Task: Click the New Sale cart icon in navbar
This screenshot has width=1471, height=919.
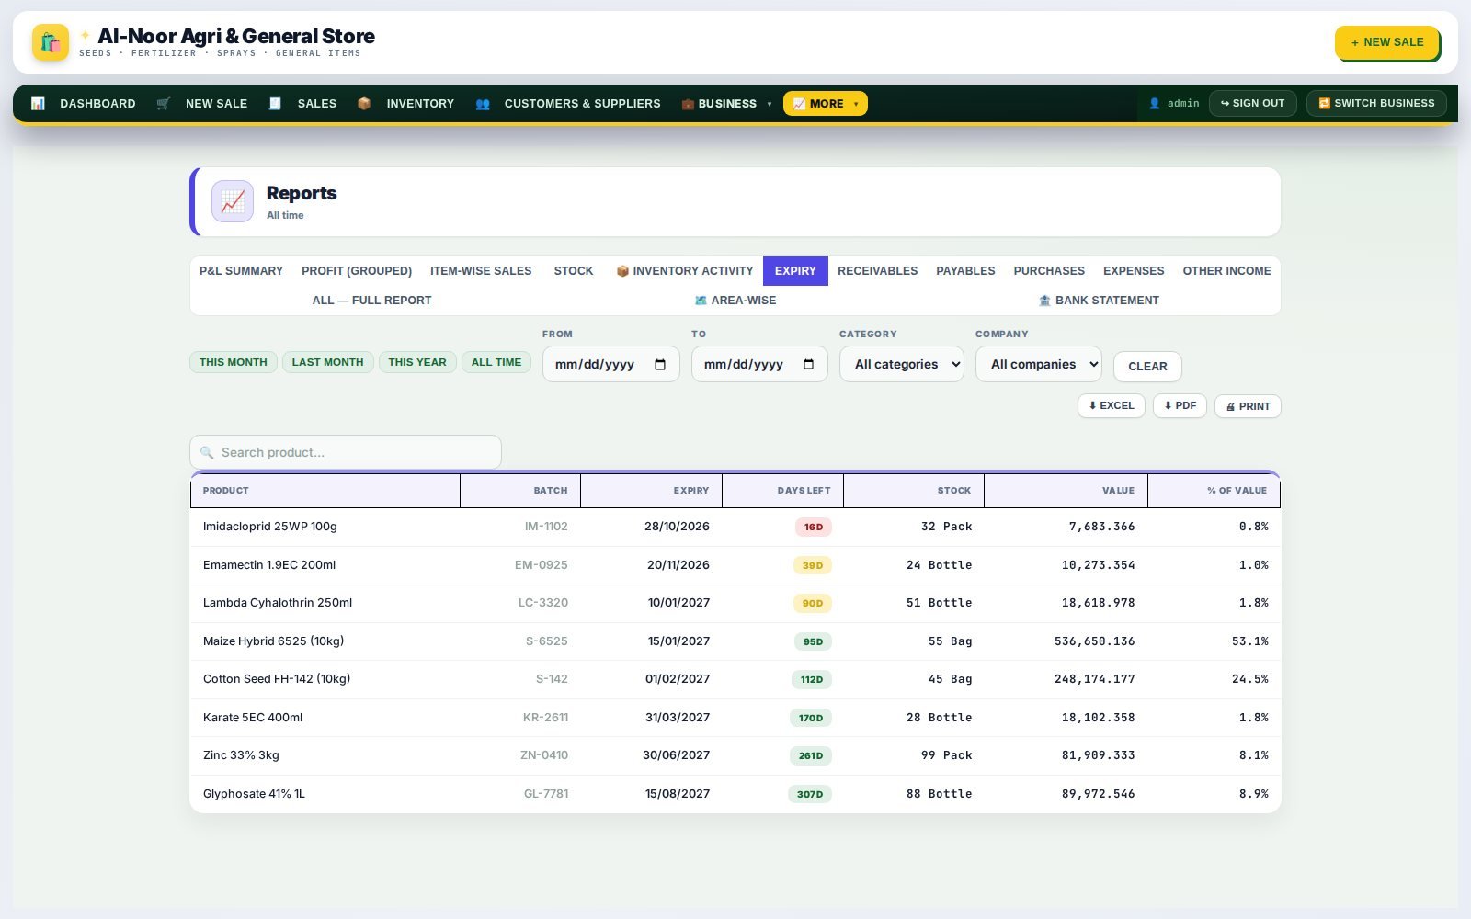Action: pyautogui.click(x=164, y=104)
